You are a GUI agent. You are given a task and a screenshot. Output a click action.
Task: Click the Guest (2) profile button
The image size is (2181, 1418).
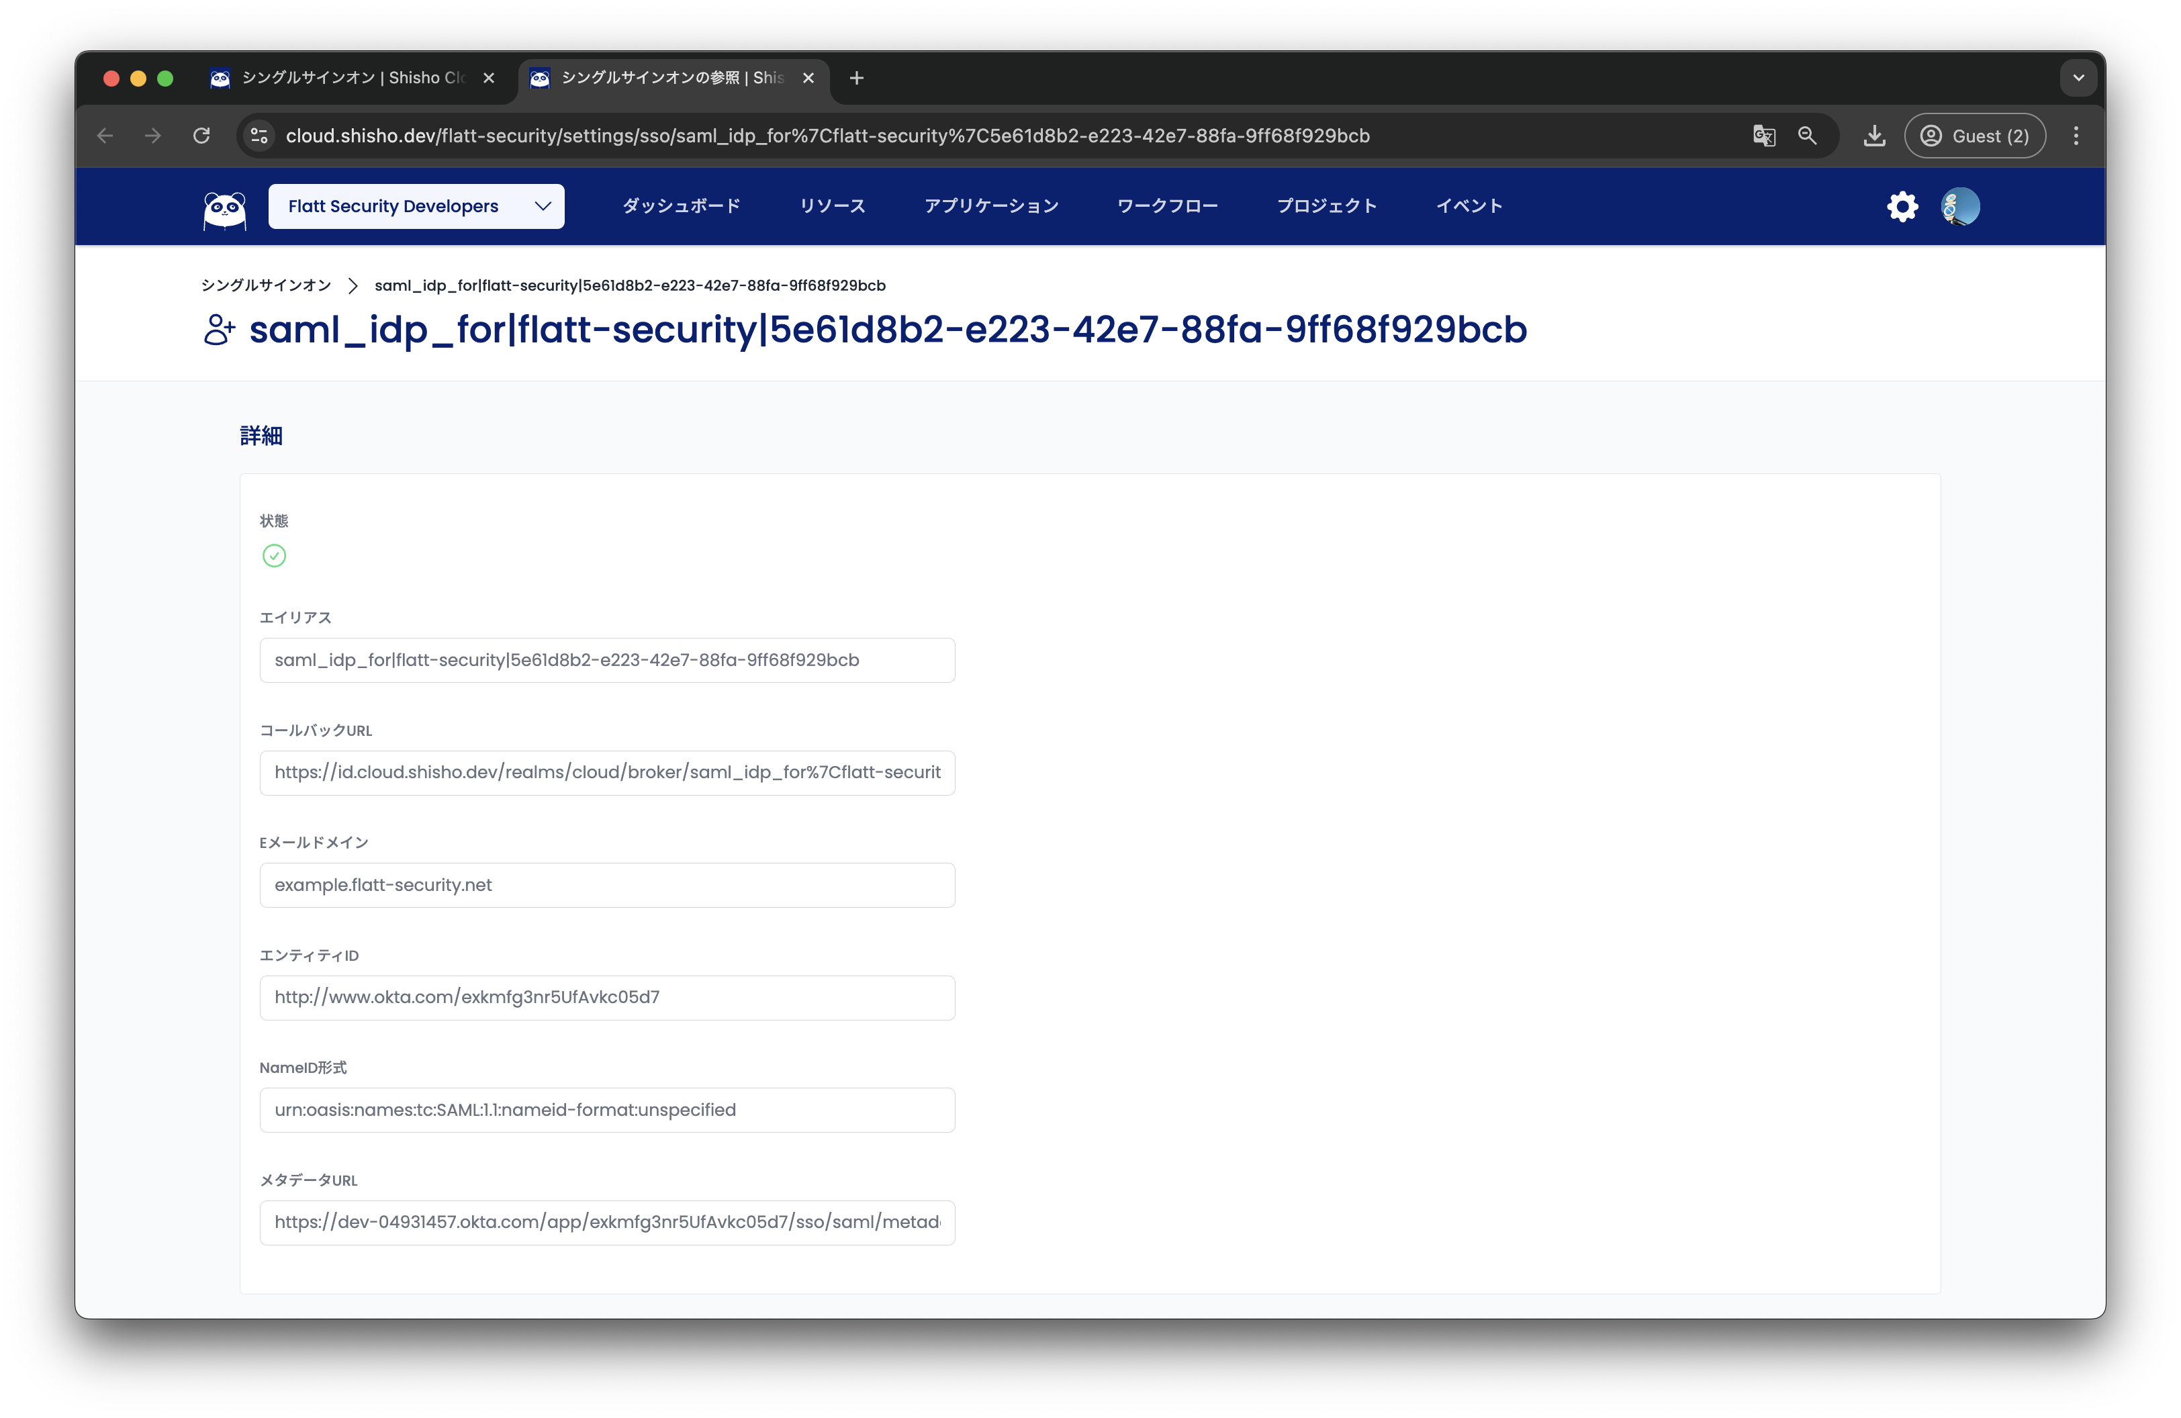pos(1974,136)
